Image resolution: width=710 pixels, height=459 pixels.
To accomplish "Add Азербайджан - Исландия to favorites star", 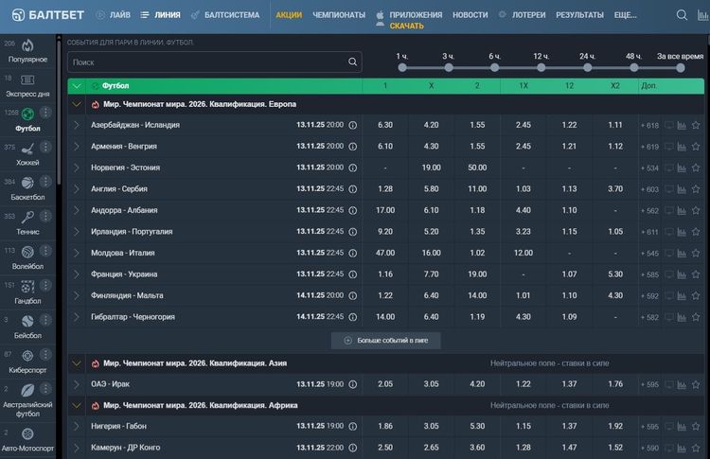I will [x=696, y=125].
